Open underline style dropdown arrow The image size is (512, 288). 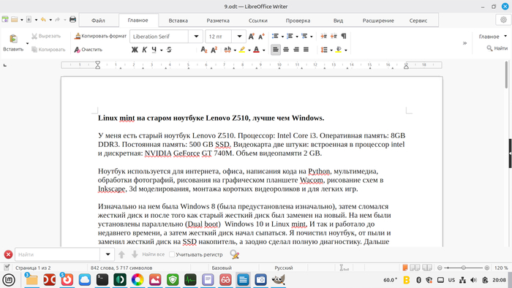[x=162, y=50]
